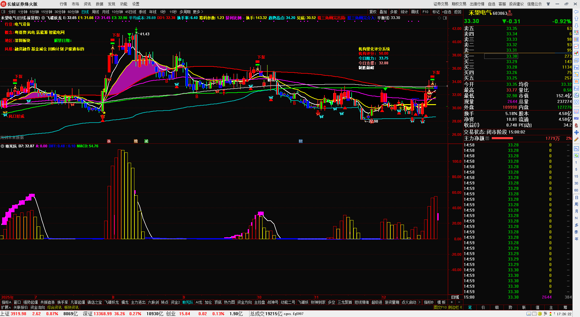This screenshot has width=580, height=317.
Task: Click the f(x) formula icon in sidebar
Action: point(576,95)
